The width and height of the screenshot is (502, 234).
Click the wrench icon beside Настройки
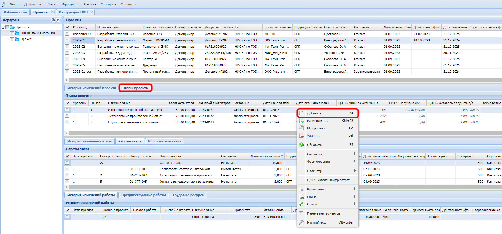pos(301,222)
